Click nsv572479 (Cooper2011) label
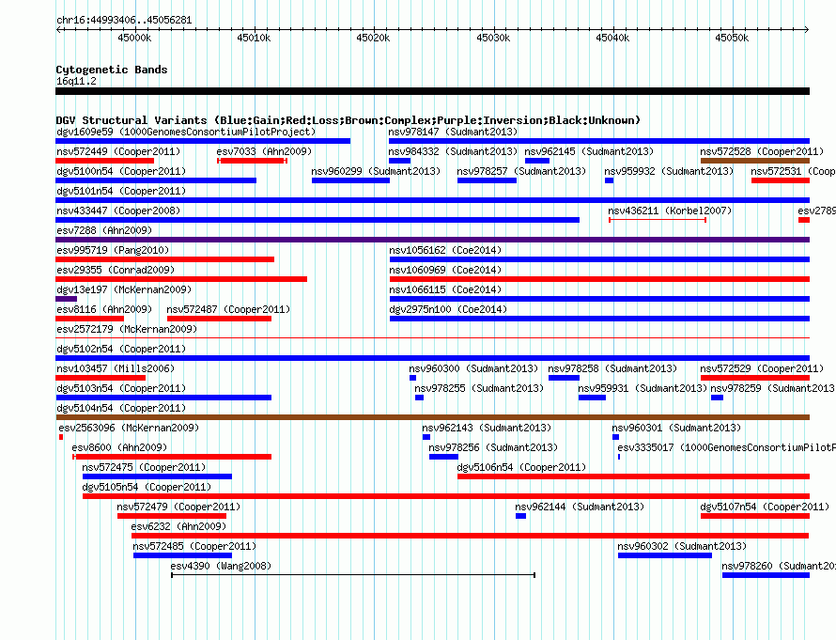The height and width of the screenshot is (640, 836). point(178,507)
